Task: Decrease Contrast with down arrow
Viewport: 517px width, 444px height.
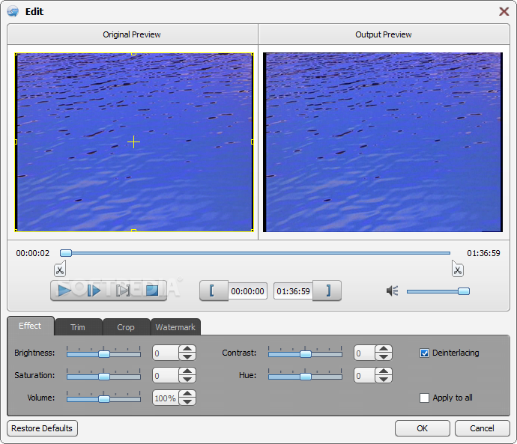Action: [384, 356]
